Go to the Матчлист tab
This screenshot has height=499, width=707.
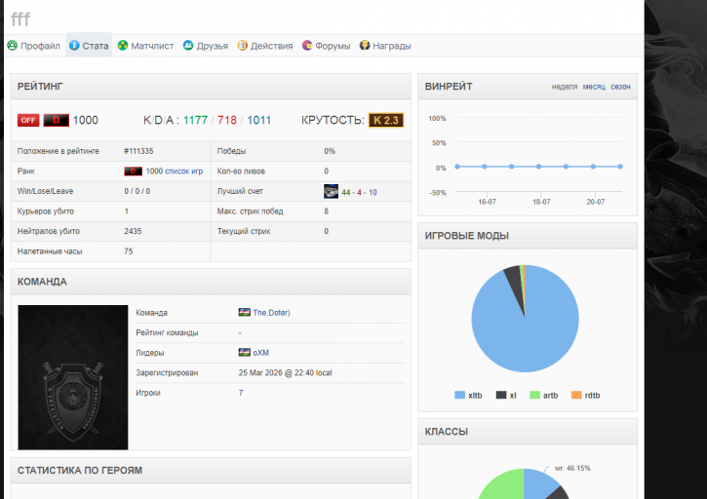point(145,46)
